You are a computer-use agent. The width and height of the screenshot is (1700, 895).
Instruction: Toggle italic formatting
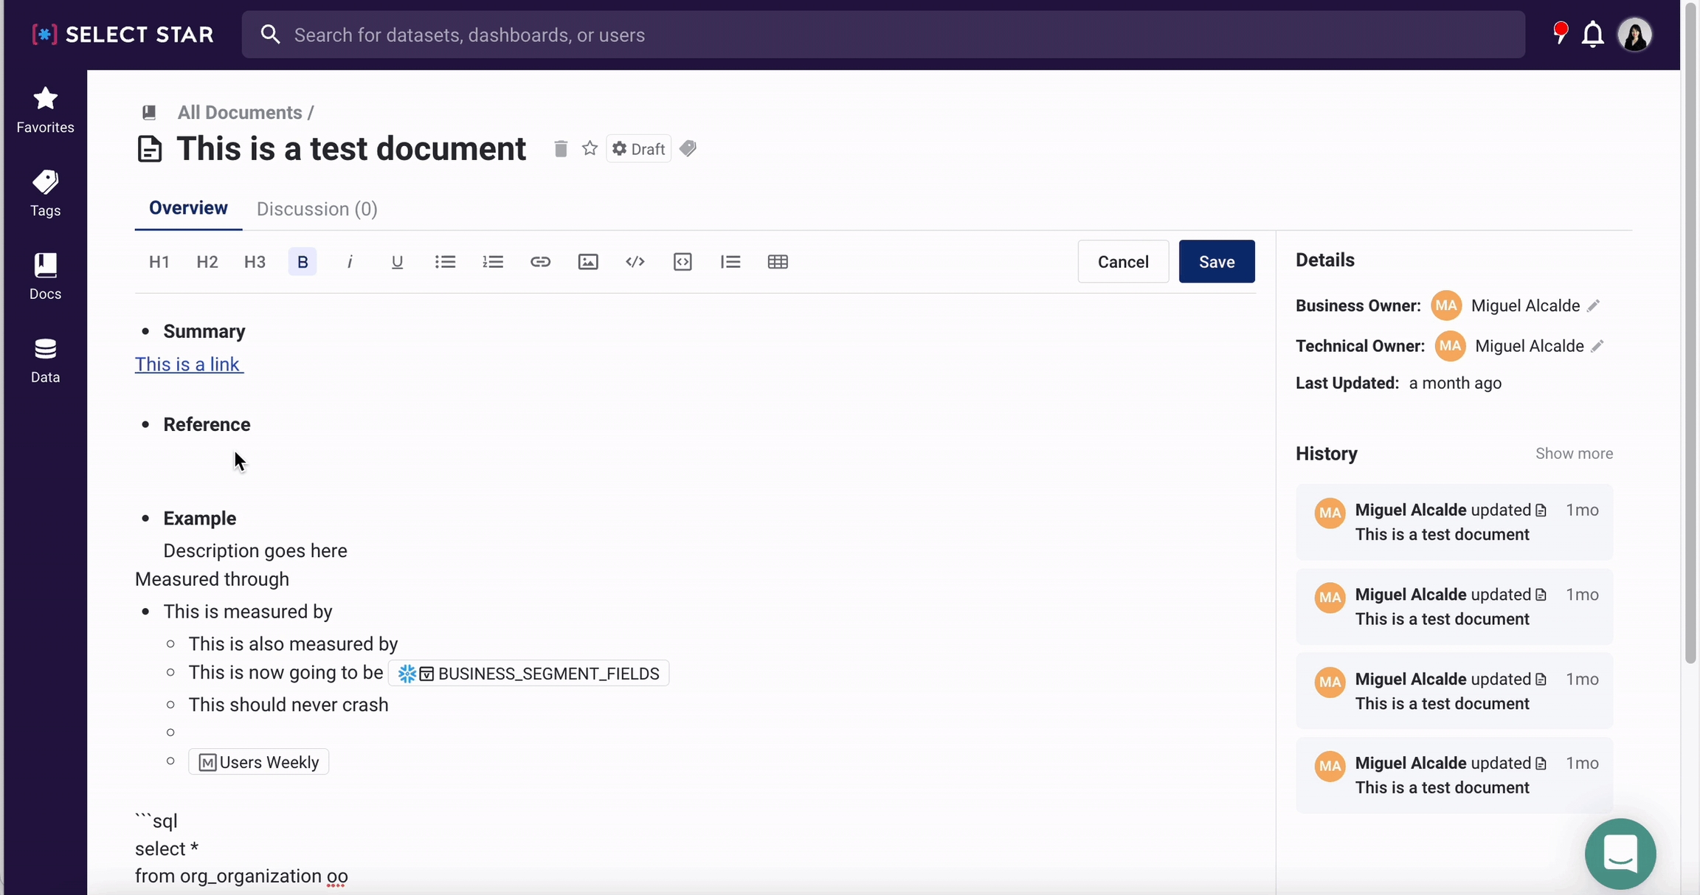click(x=350, y=262)
